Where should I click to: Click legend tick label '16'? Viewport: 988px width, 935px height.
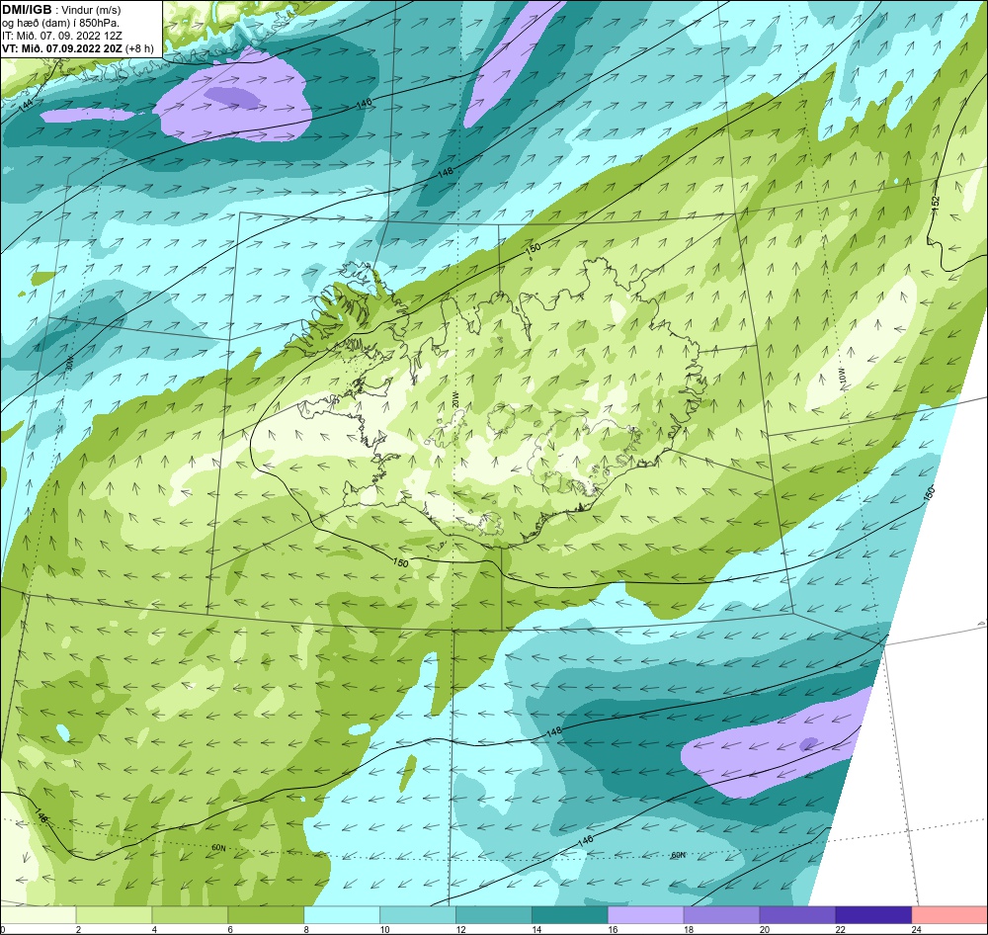(613, 929)
